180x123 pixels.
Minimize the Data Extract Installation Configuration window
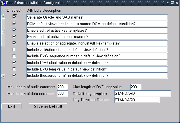pos(168,3)
